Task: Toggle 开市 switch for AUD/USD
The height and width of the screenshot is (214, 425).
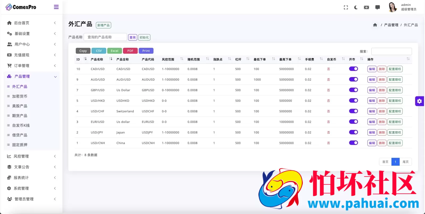Action: tap(353, 79)
